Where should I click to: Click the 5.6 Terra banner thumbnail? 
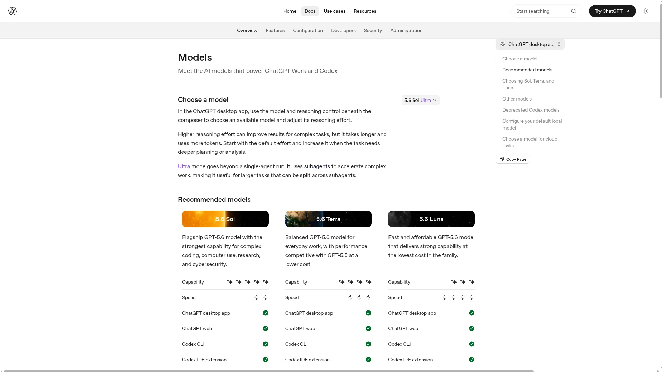(328, 219)
